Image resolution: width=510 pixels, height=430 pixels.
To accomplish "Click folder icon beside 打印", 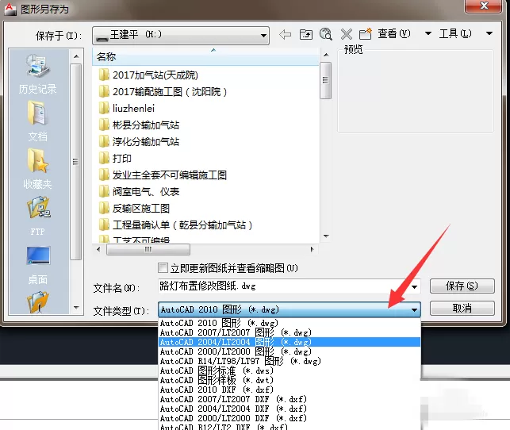I will (x=104, y=158).
